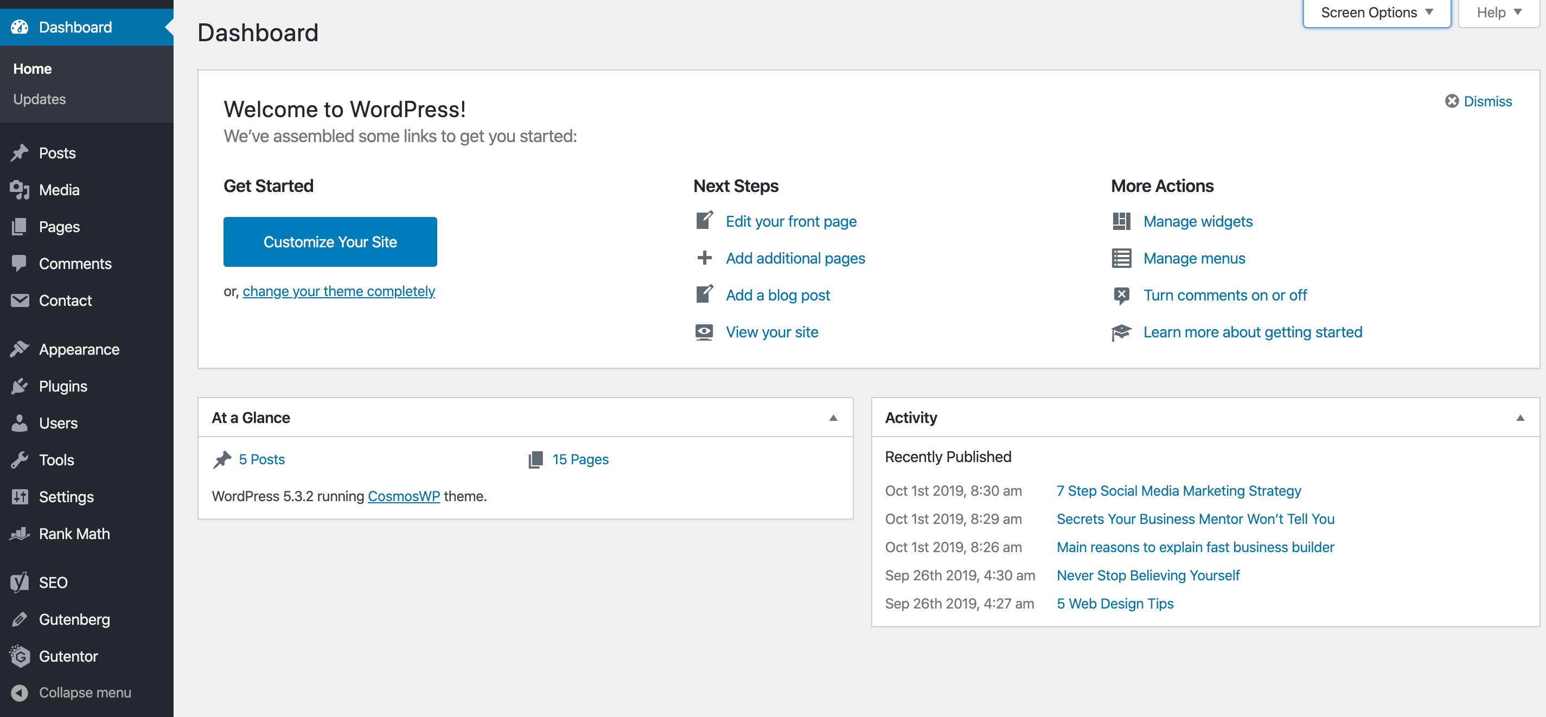Open post 5 Web Design Tips
Viewport: 1546px width, 717px height.
[1115, 604]
